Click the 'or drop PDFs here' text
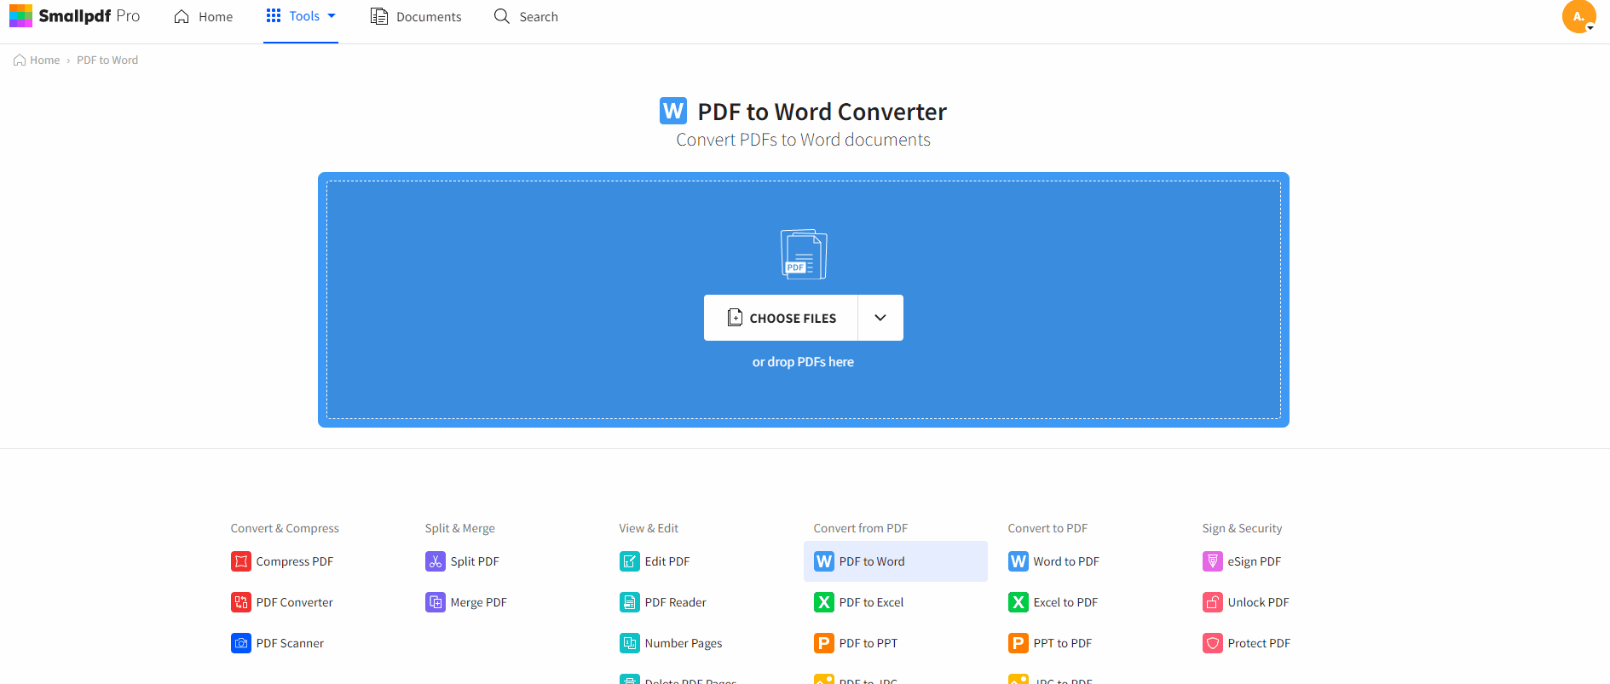The image size is (1610, 684). [x=803, y=362]
